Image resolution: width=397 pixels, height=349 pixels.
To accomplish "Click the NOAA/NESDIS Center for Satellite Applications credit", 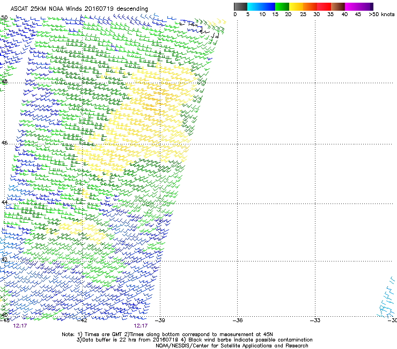I will (x=232, y=346).
